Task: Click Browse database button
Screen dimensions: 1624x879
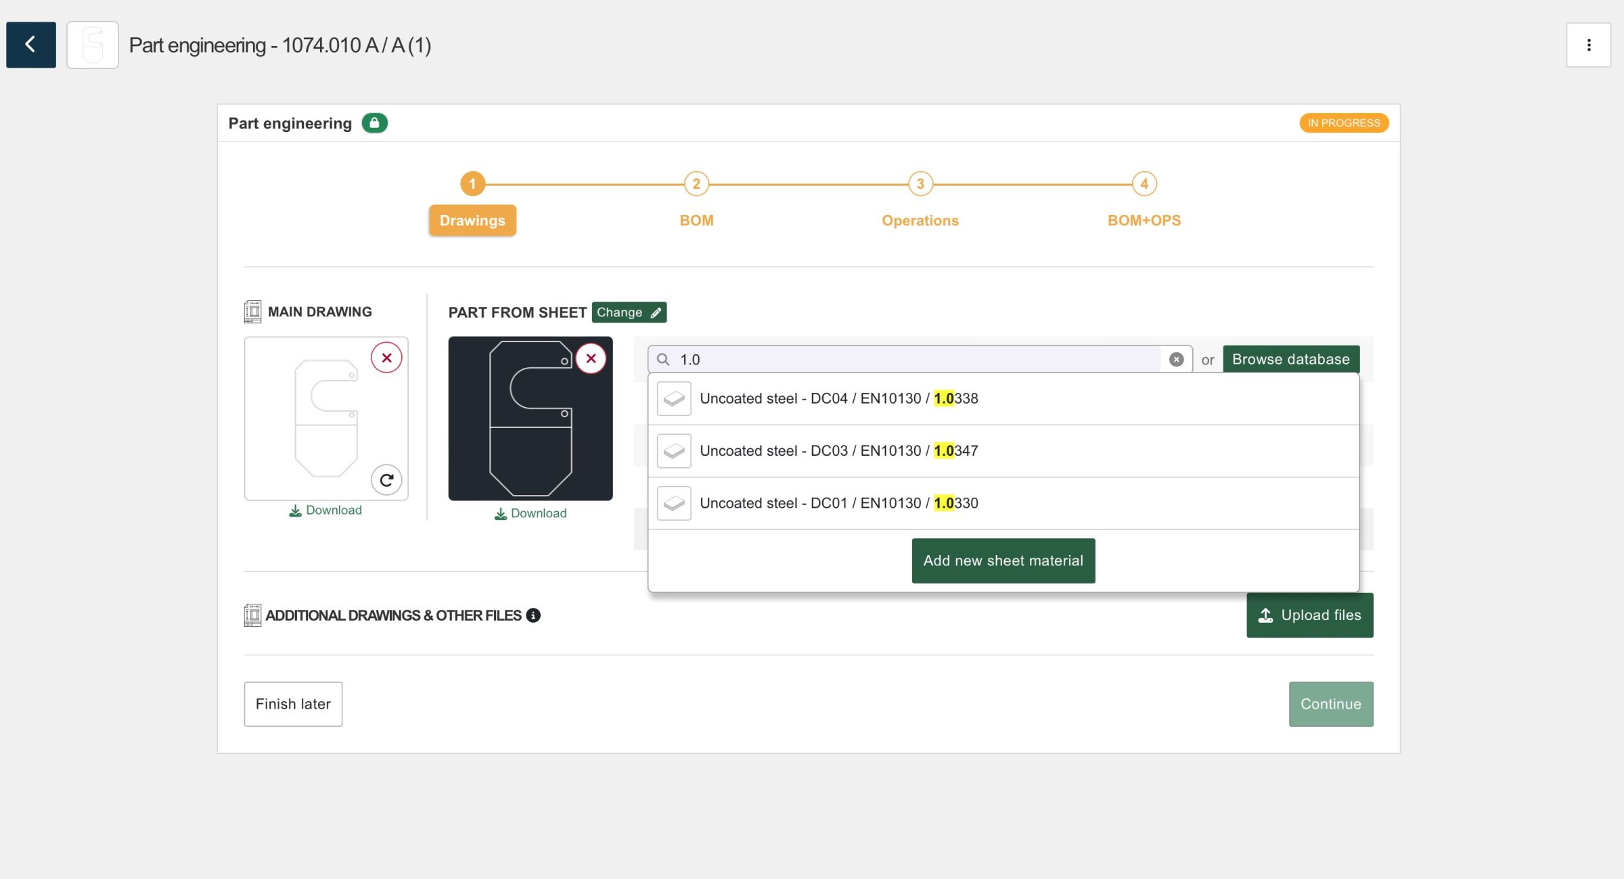Action: pyautogui.click(x=1290, y=359)
